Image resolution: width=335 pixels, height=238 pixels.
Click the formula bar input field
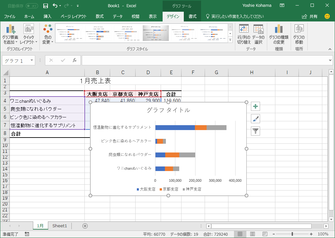(x=205, y=60)
